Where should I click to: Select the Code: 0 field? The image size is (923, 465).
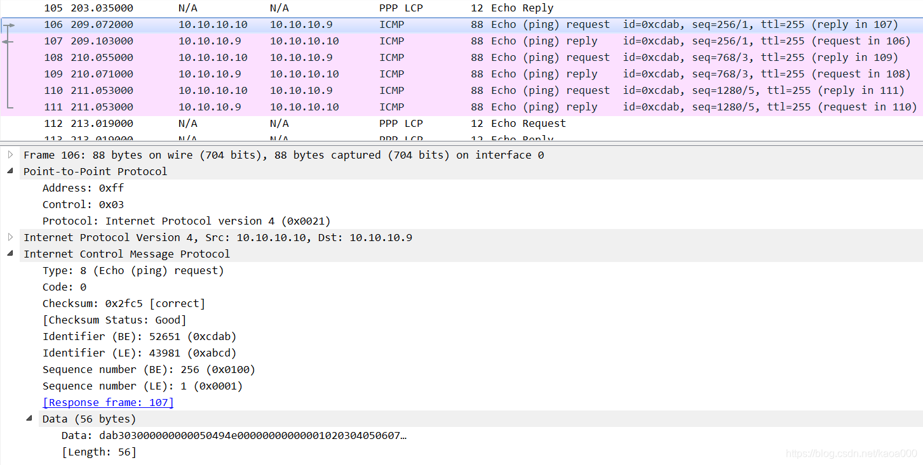click(64, 287)
